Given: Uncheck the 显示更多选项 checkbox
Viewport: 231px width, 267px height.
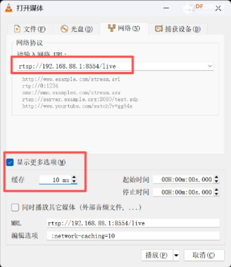Looking at the screenshot, I should click(10, 162).
